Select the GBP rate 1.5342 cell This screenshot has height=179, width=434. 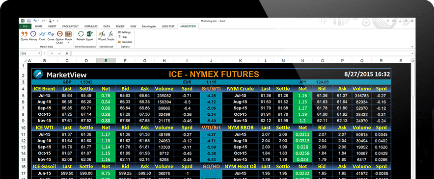click(86, 82)
